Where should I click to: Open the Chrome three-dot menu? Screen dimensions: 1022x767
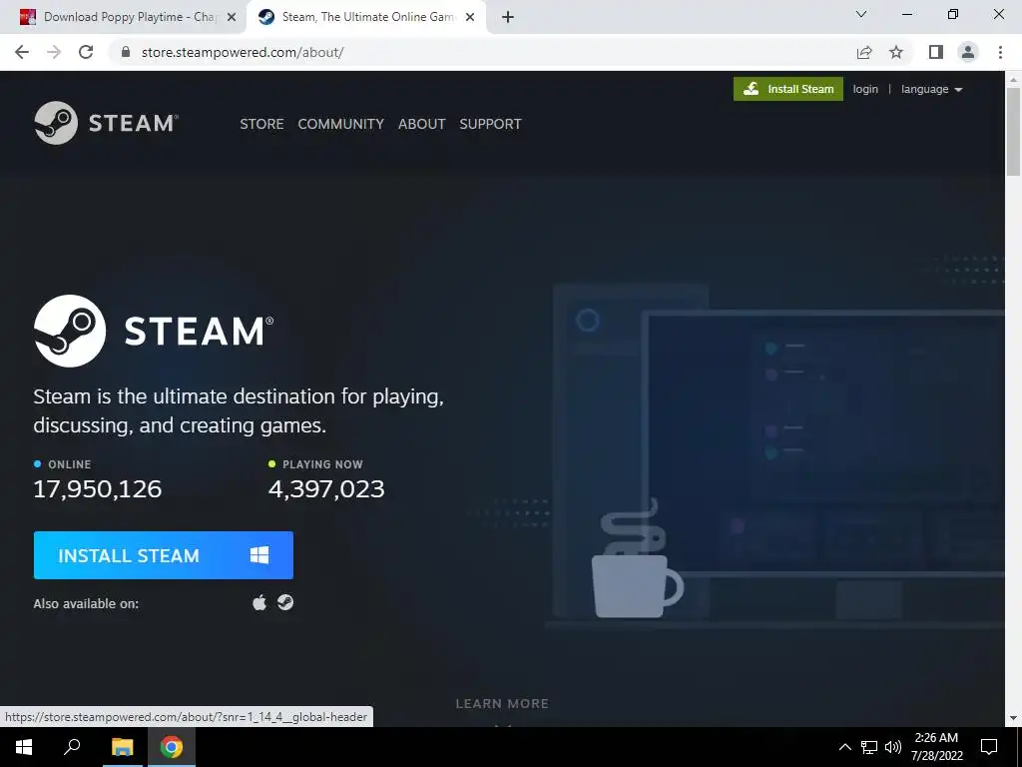click(x=1000, y=52)
